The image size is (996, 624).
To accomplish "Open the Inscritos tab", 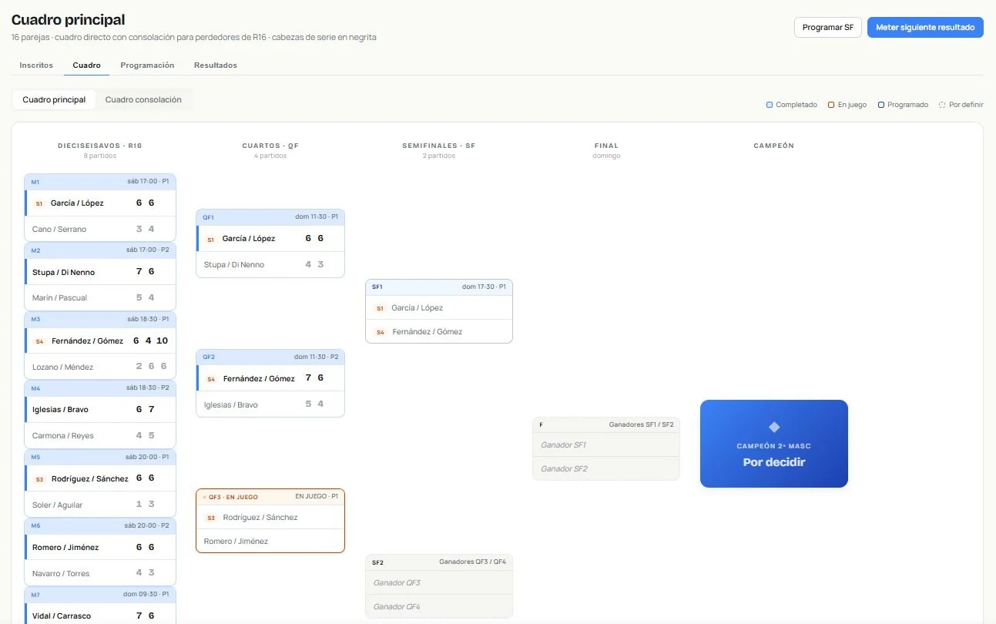I will [x=36, y=65].
